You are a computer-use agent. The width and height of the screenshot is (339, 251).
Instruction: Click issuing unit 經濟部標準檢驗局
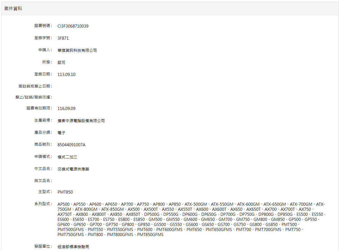(73, 247)
